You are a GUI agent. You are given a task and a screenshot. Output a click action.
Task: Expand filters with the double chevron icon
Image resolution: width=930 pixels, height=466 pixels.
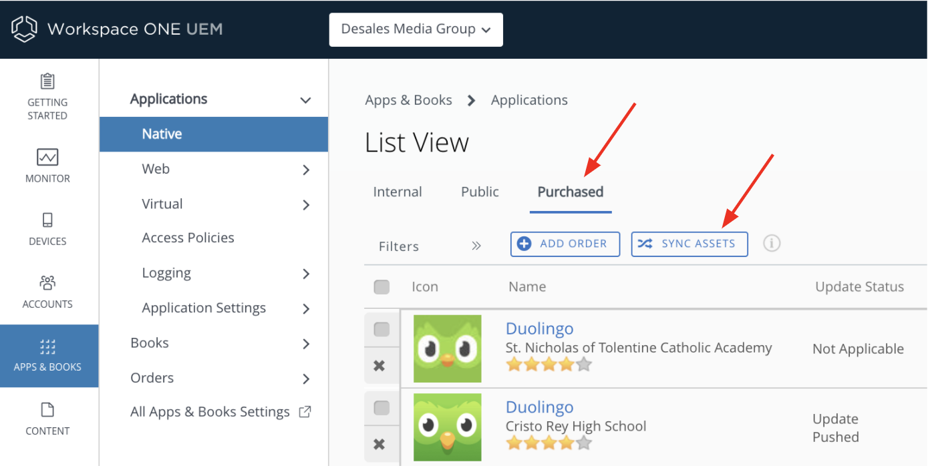tap(476, 246)
